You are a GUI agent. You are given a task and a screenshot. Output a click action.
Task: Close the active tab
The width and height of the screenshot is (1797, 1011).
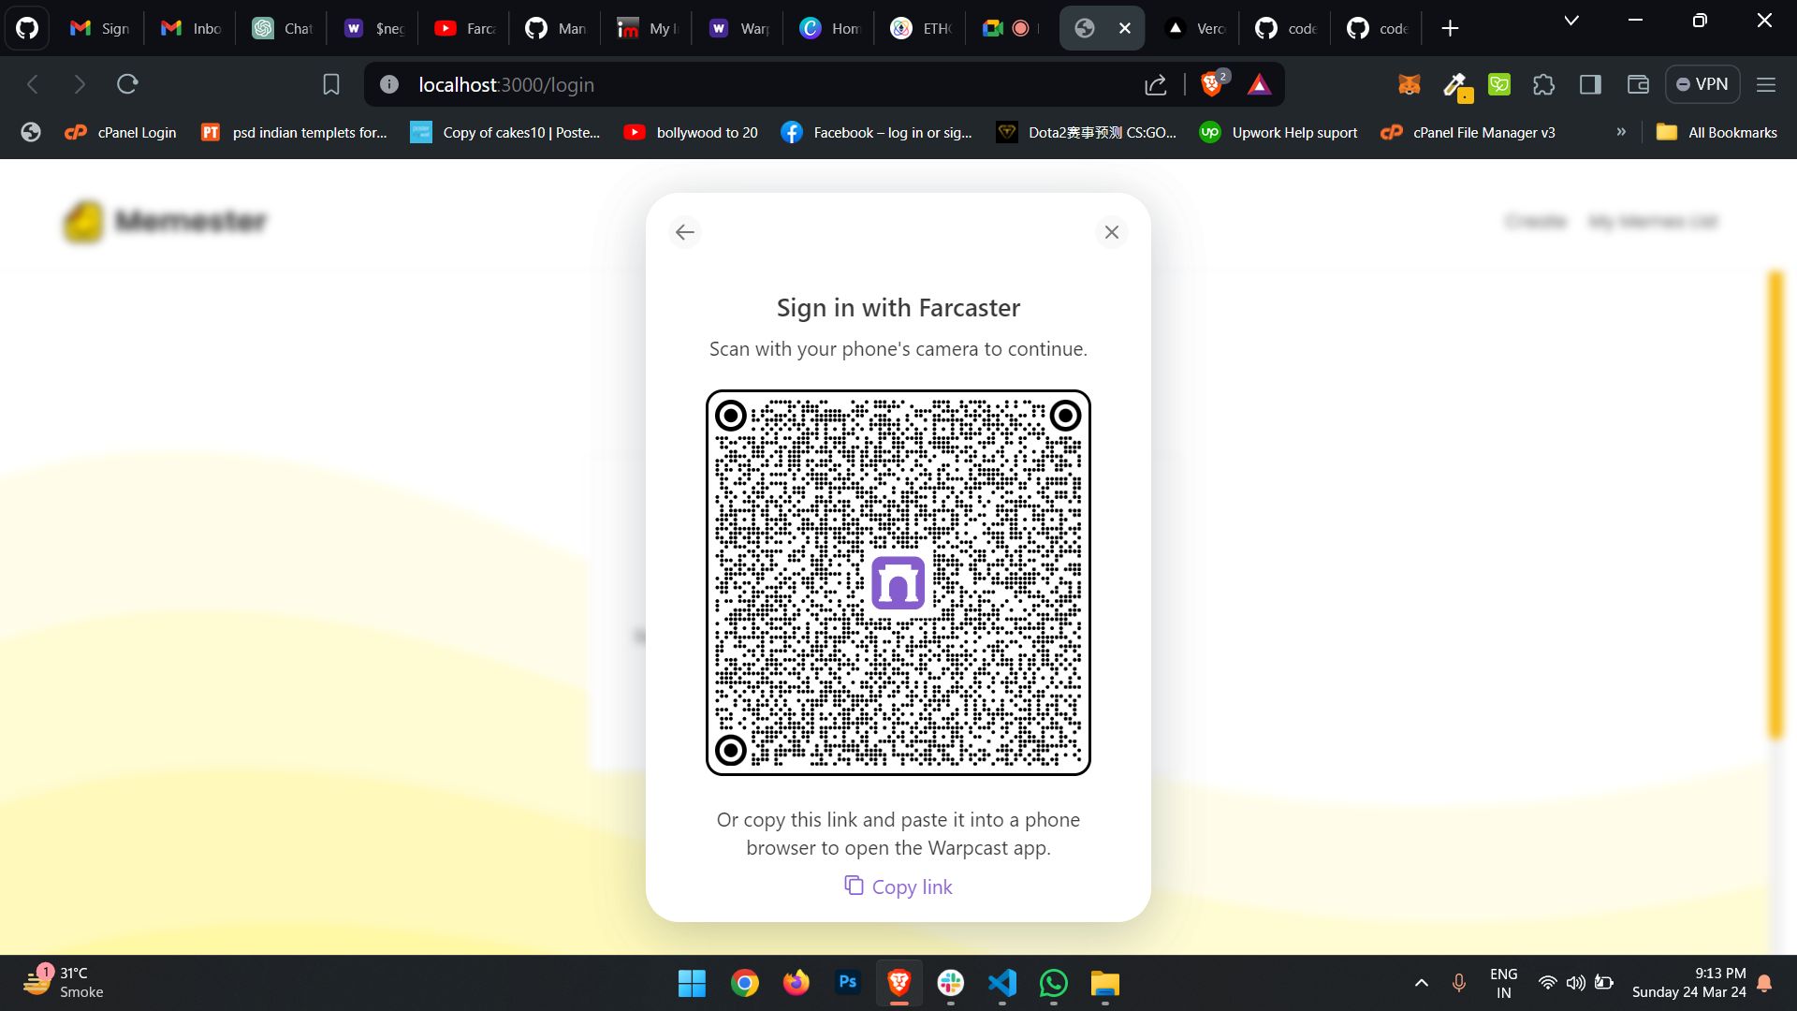coord(1124,28)
